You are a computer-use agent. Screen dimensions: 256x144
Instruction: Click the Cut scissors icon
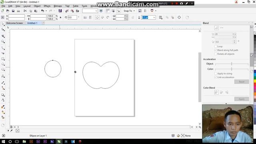25,11
